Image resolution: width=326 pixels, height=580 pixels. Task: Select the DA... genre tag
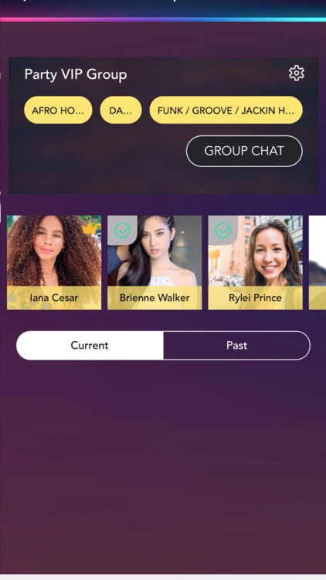click(x=121, y=111)
